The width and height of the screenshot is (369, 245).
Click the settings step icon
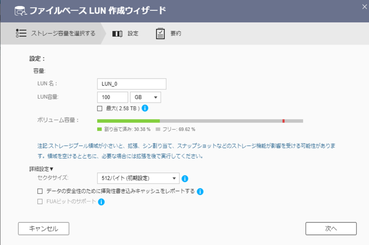(117, 34)
